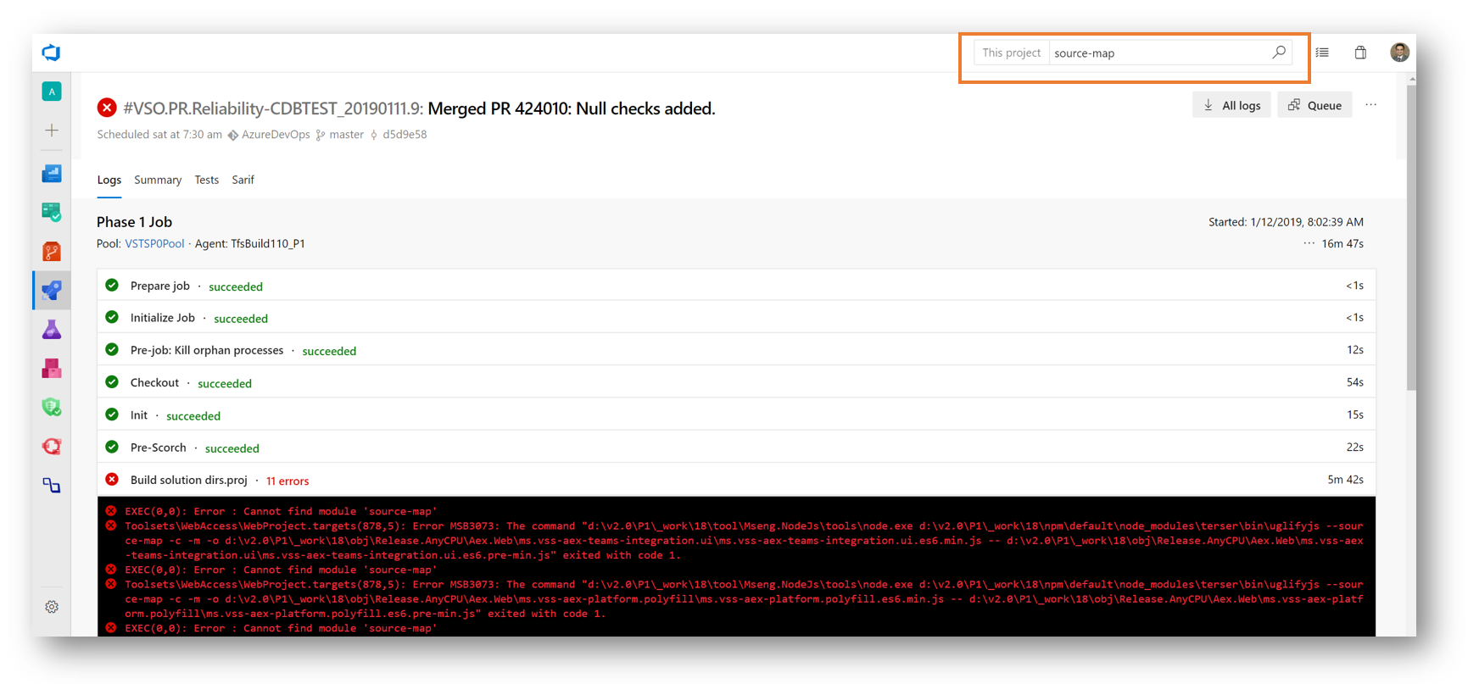The height and width of the screenshot is (684, 1468).
Task: Open project settings gear icon
Action: click(52, 607)
